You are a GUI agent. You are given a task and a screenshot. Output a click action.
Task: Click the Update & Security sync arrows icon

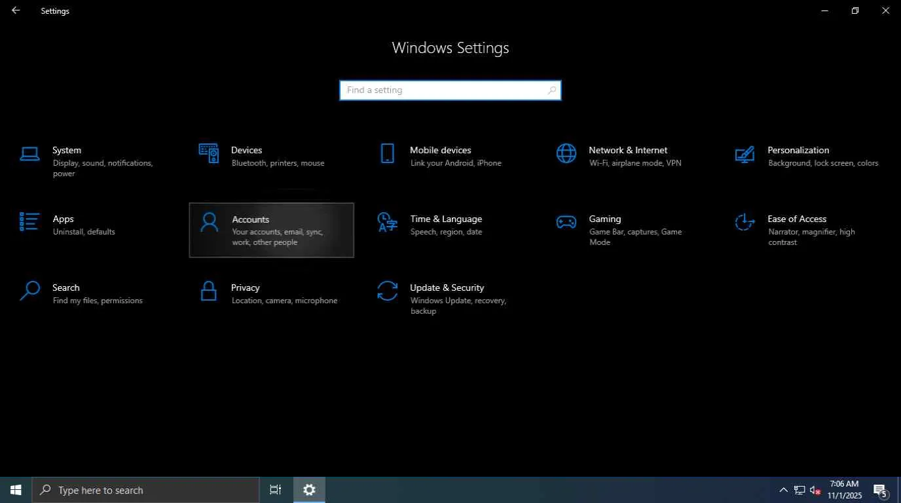(388, 291)
